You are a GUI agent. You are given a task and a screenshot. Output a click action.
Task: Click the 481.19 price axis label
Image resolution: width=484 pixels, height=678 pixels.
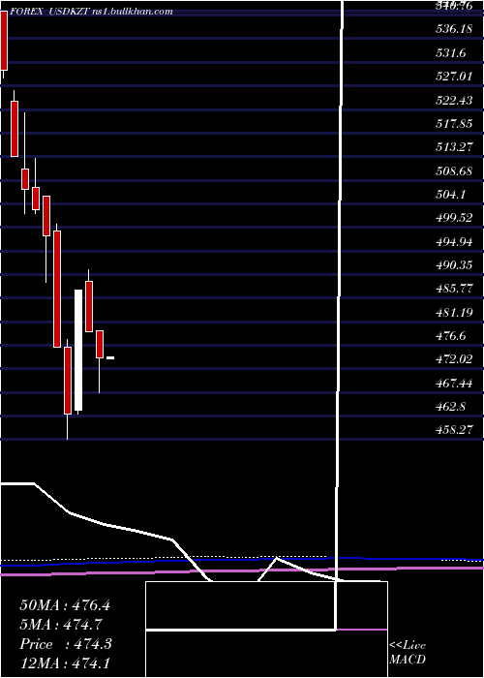[454, 313]
